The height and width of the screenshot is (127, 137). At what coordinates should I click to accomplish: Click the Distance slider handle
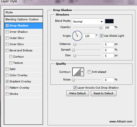click(x=75, y=44)
